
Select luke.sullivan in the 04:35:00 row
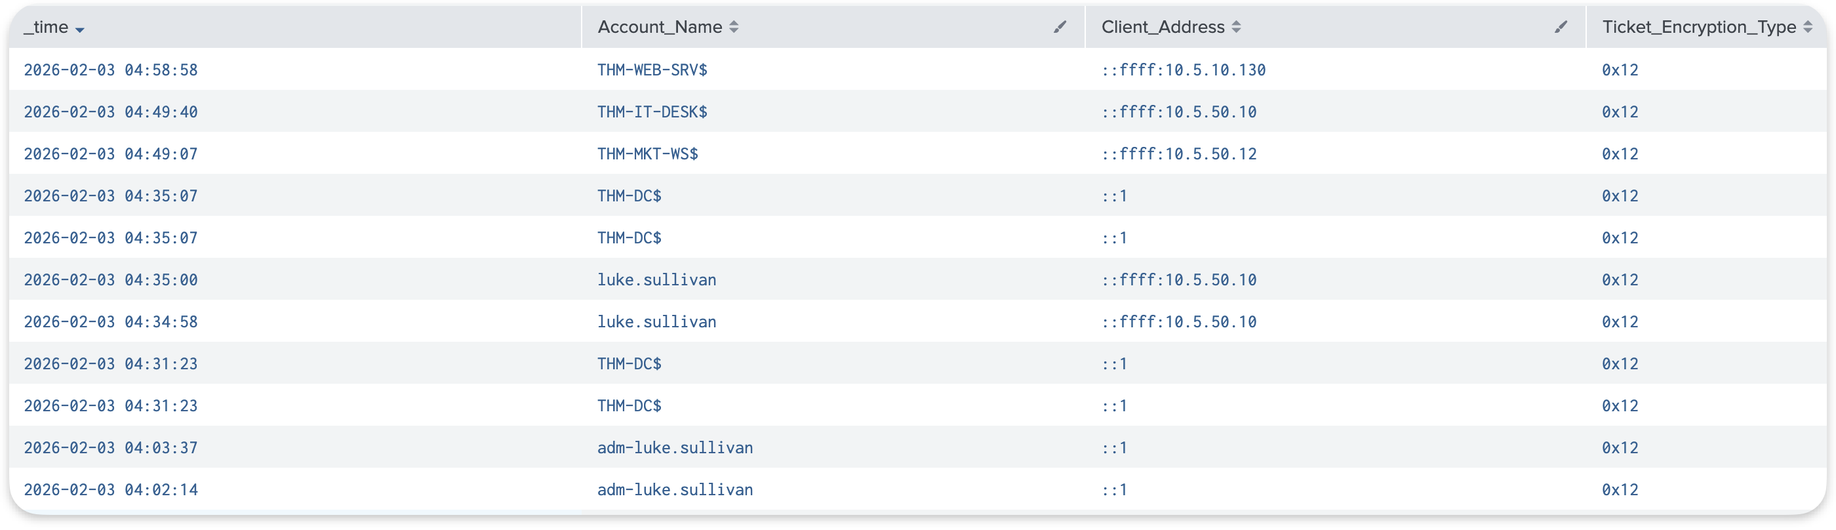coord(656,279)
